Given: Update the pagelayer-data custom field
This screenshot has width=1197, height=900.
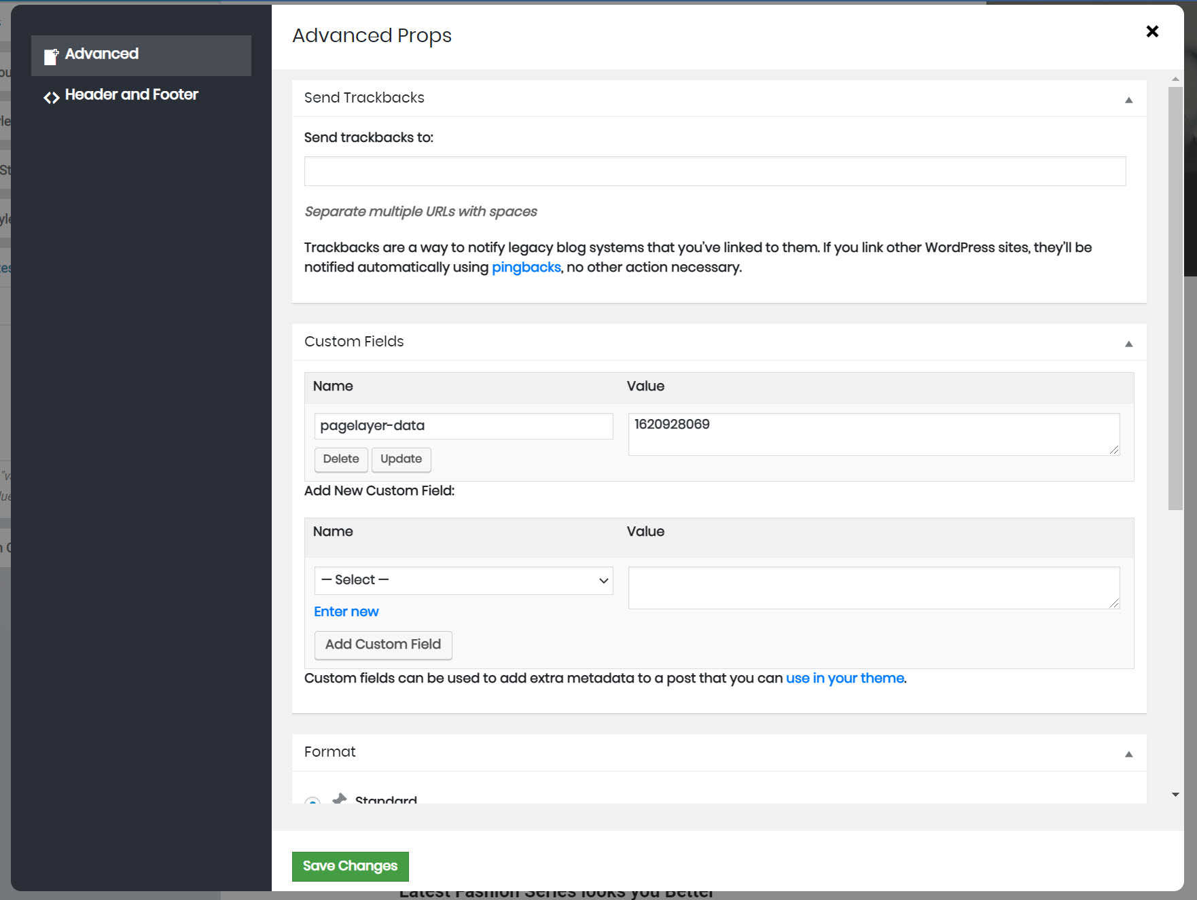Looking at the screenshot, I should (401, 459).
